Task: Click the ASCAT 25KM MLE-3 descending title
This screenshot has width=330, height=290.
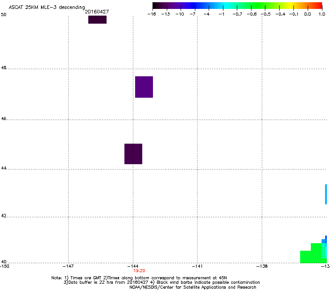Action: click(x=47, y=7)
